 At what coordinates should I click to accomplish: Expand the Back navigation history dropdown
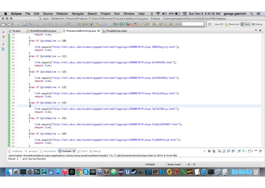[171, 24]
